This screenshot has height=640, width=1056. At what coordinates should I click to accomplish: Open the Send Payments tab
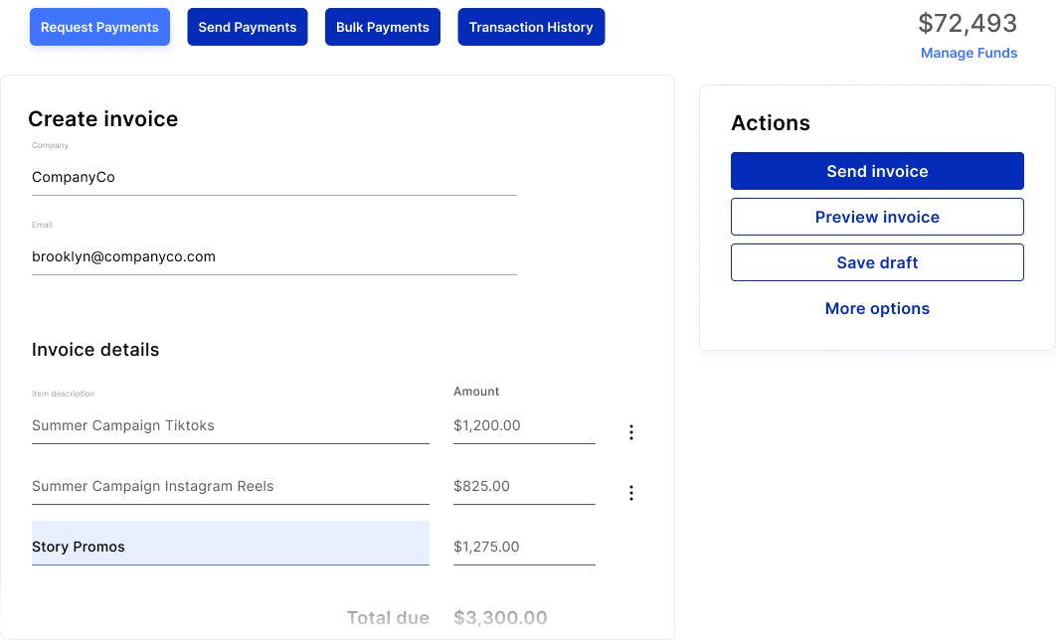pyautogui.click(x=248, y=27)
